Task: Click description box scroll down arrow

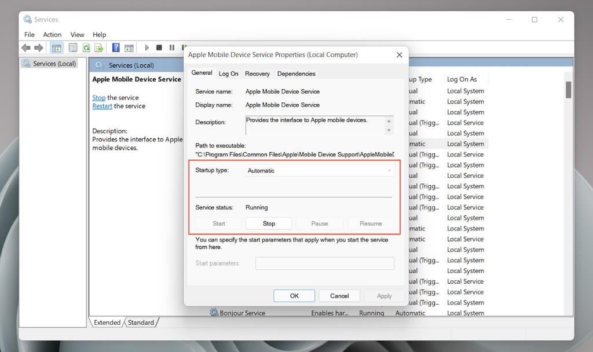Action: point(389,130)
